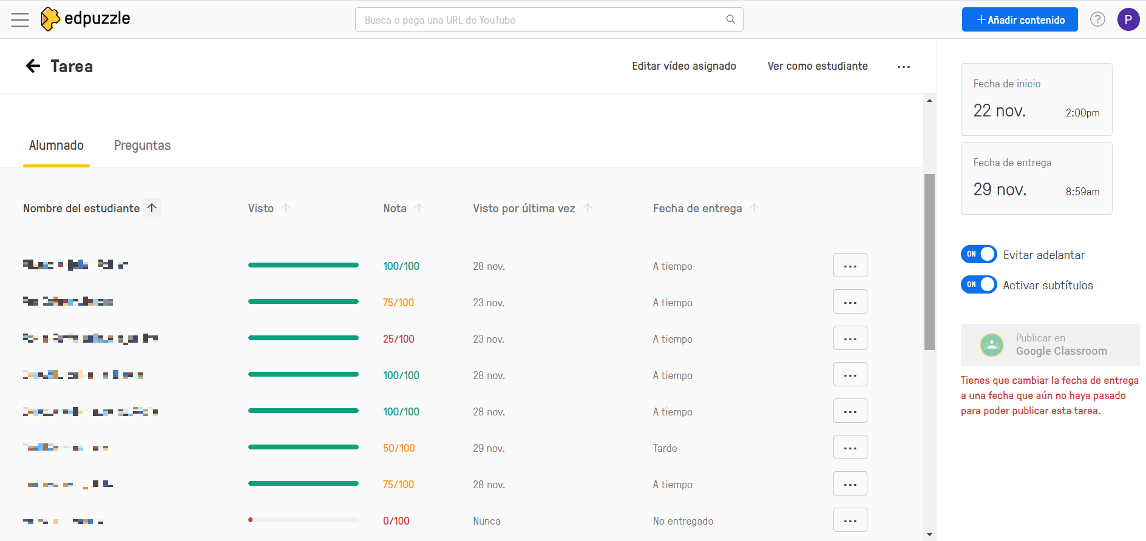Click the Edpuzzle logo

pyautogui.click(x=86, y=19)
